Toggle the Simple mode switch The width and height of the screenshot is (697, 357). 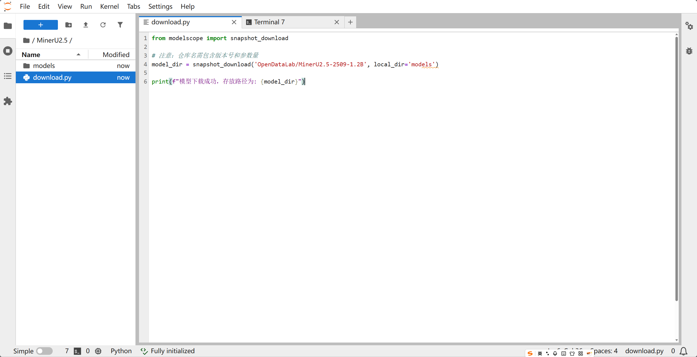(x=45, y=351)
